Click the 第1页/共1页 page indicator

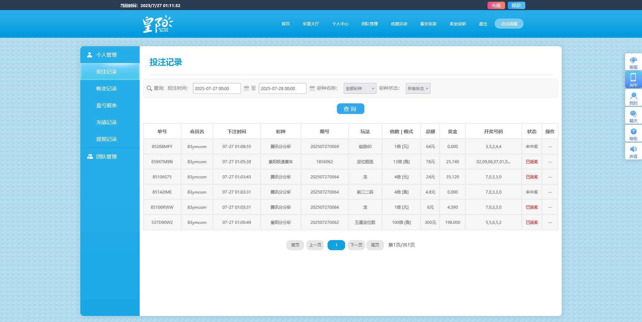tap(401, 245)
